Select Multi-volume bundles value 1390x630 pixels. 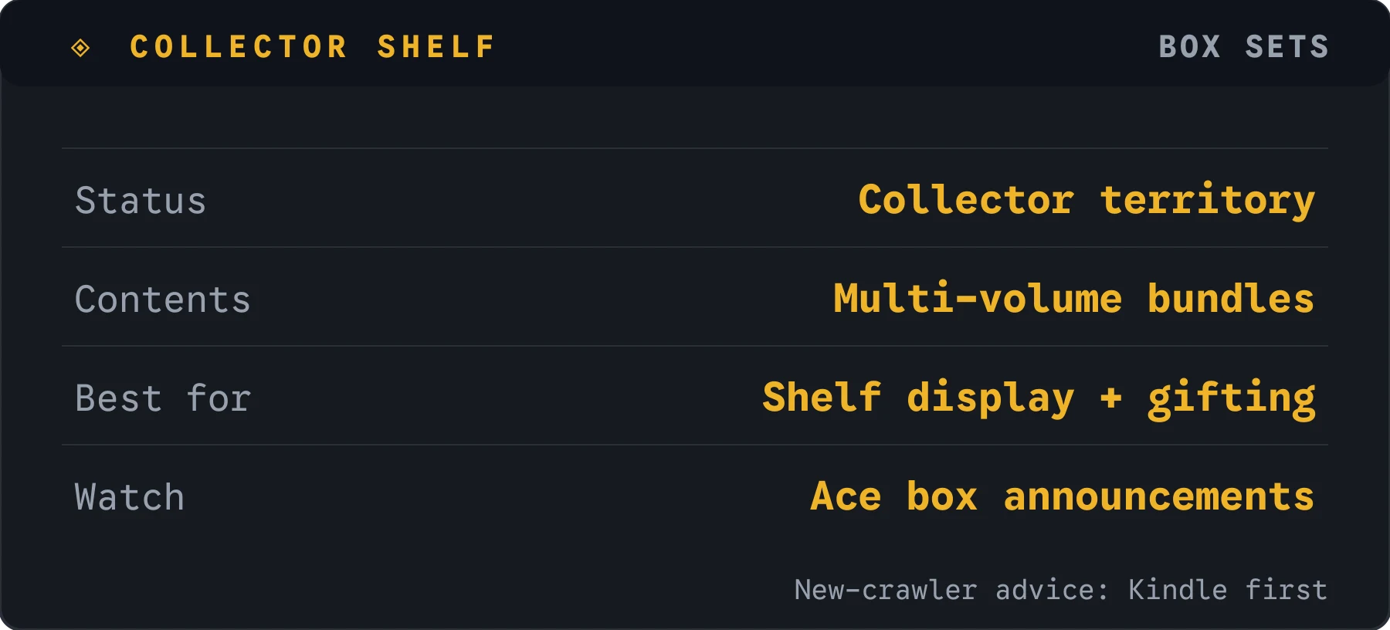point(1073,299)
